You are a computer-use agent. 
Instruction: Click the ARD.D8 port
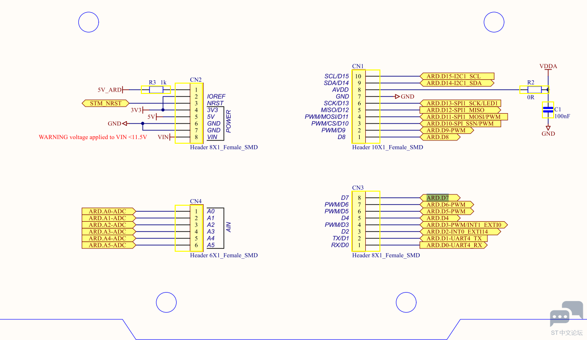440,137
